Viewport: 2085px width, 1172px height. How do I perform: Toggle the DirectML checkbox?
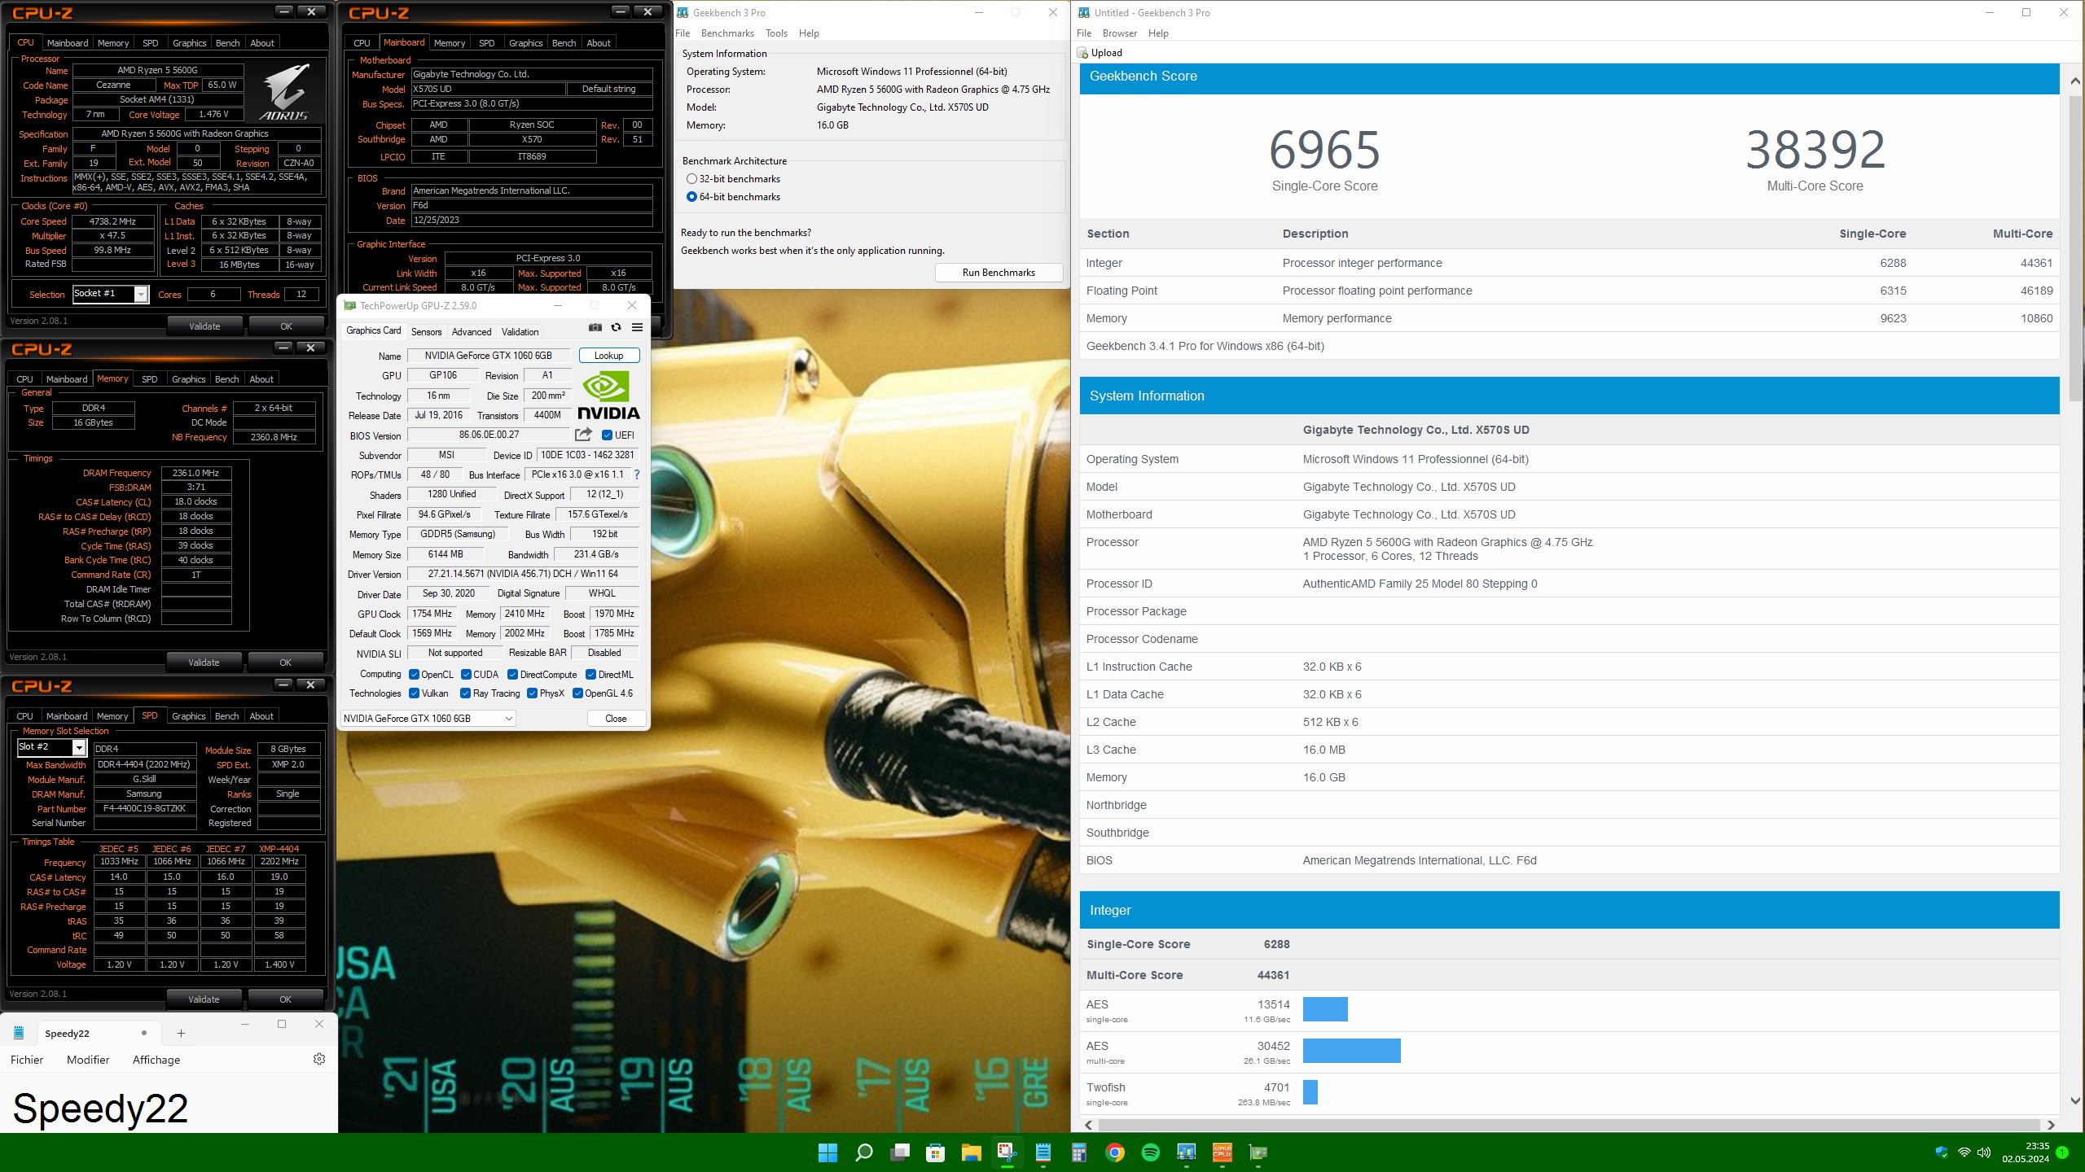pos(590,675)
